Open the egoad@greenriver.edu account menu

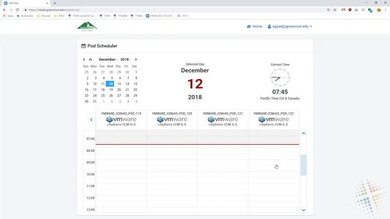click(x=289, y=26)
